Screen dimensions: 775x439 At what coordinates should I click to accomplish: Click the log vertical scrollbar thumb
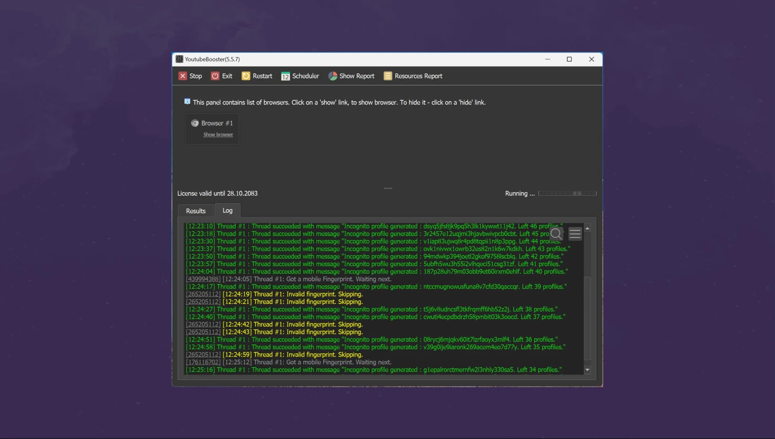(587, 318)
